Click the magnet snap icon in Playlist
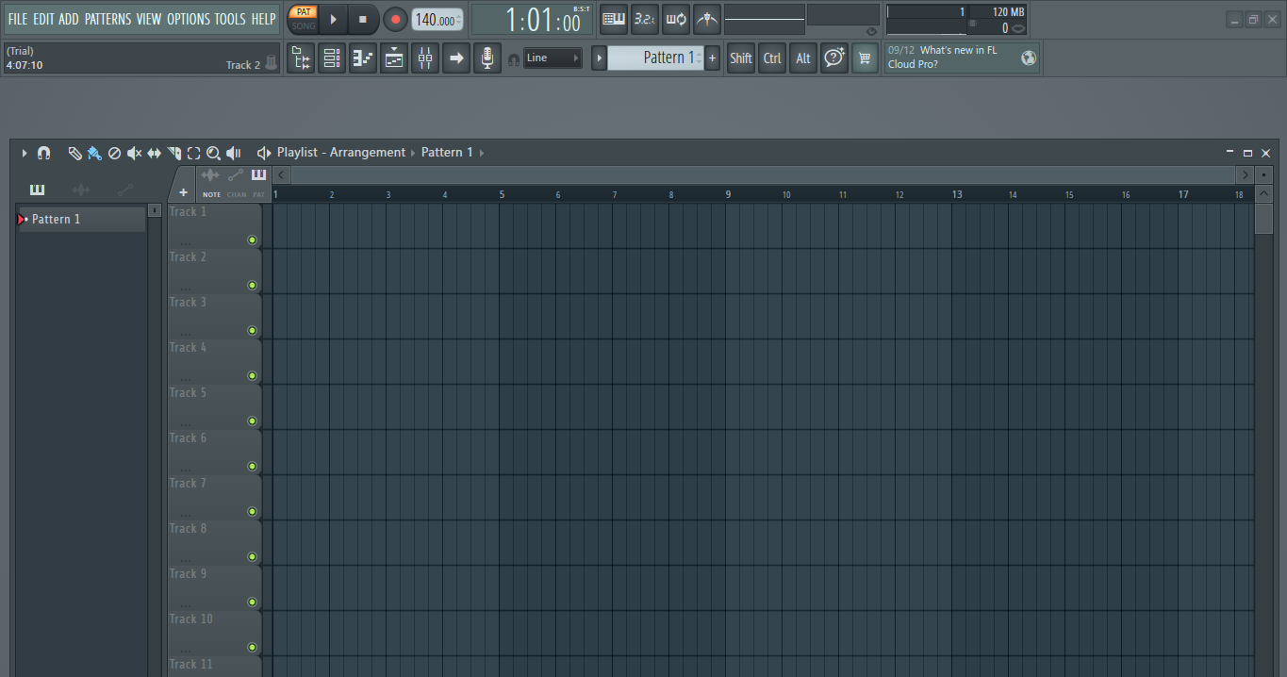 coord(43,153)
